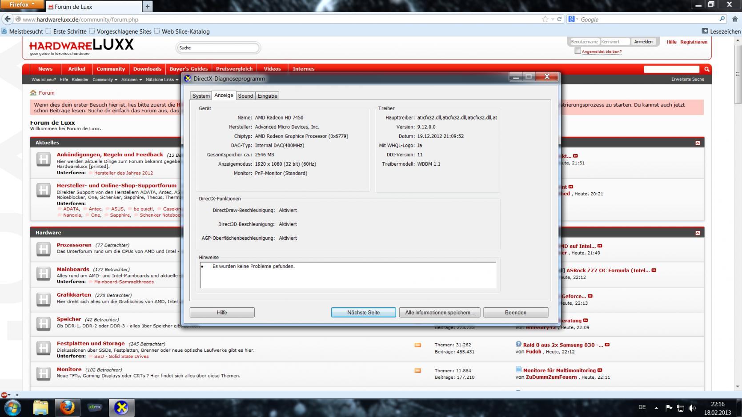
Task: Bookmark this page with the star icon
Action: click(545, 19)
